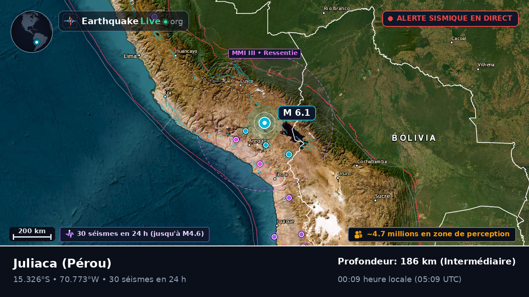Select the ~4.7 millions en zone de perception badge

click(432, 234)
